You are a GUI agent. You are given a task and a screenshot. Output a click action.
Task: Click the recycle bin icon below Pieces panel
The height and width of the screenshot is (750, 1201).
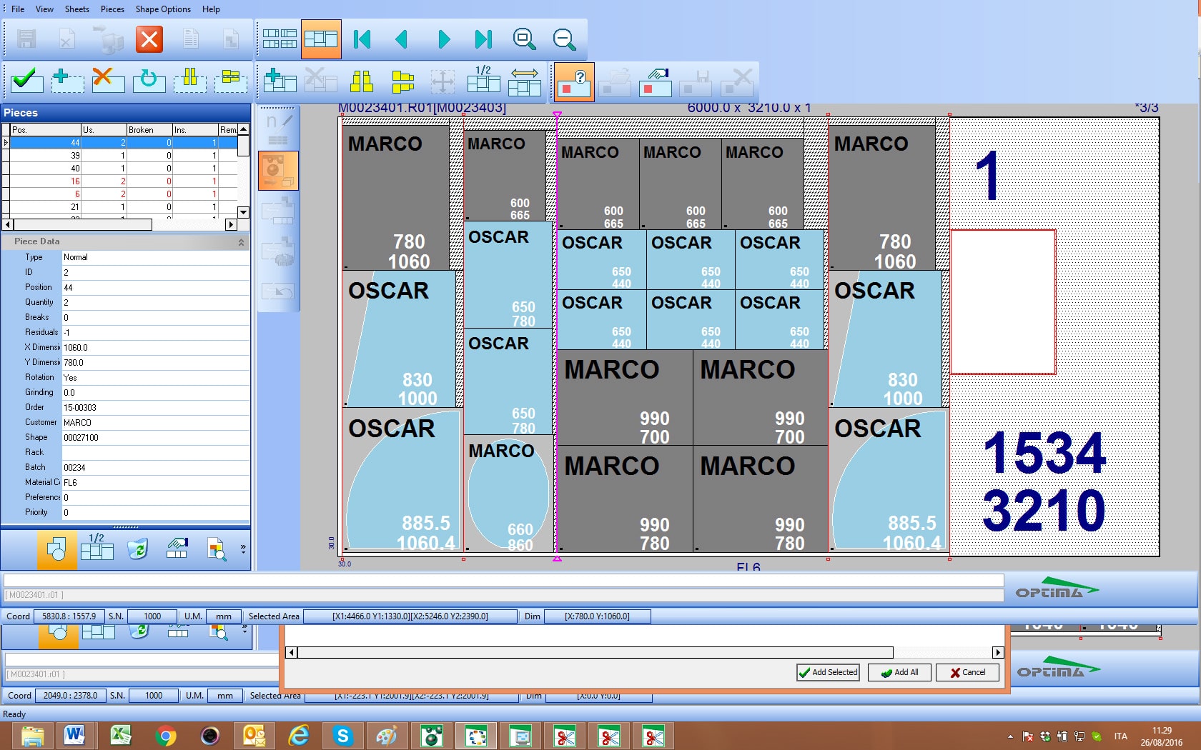(x=137, y=549)
